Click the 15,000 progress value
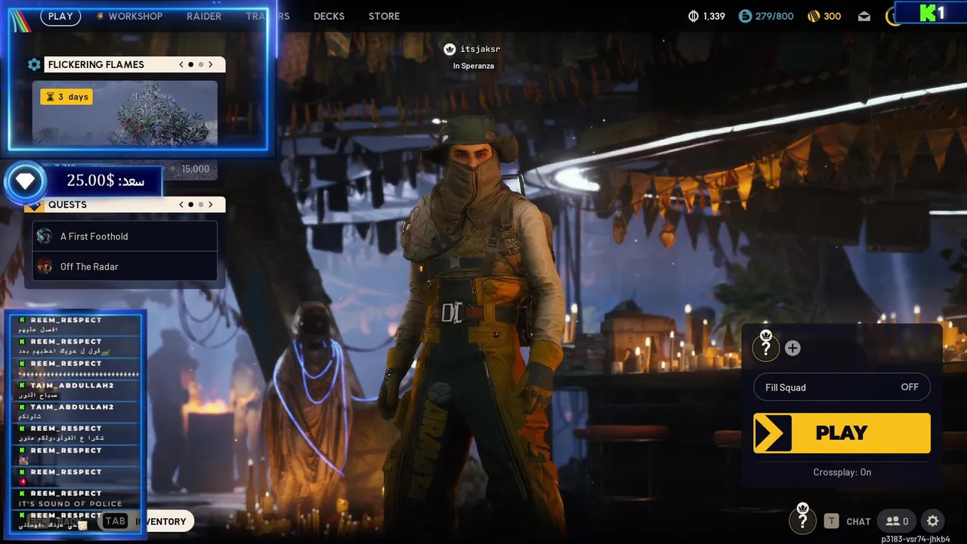This screenshot has width=967, height=544. click(195, 169)
